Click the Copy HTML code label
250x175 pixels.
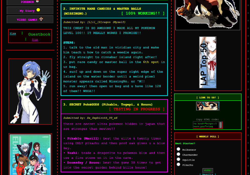pos(208,119)
